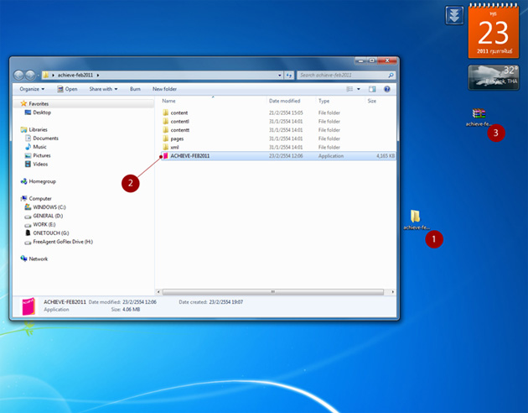Select Network in the navigation pane
This screenshot has width=528, height=413.
(x=38, y=259)
